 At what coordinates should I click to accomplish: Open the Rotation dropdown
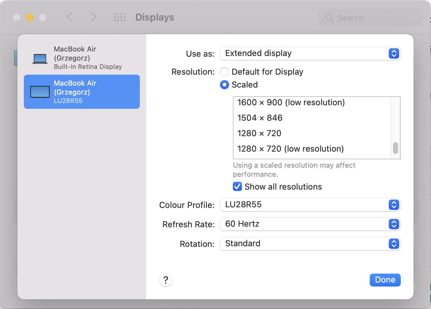(310, 244)
